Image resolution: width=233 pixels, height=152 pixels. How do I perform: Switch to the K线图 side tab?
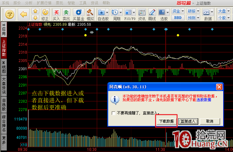(4, 67)
